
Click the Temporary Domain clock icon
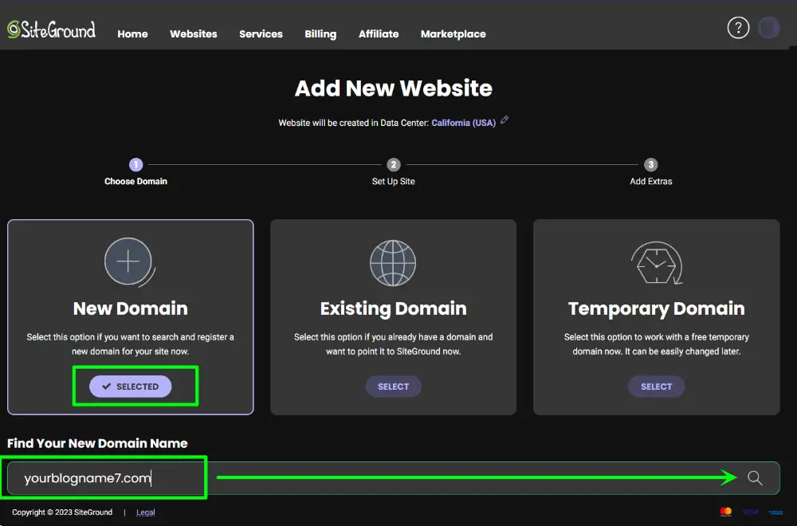[x=656, y=263]
